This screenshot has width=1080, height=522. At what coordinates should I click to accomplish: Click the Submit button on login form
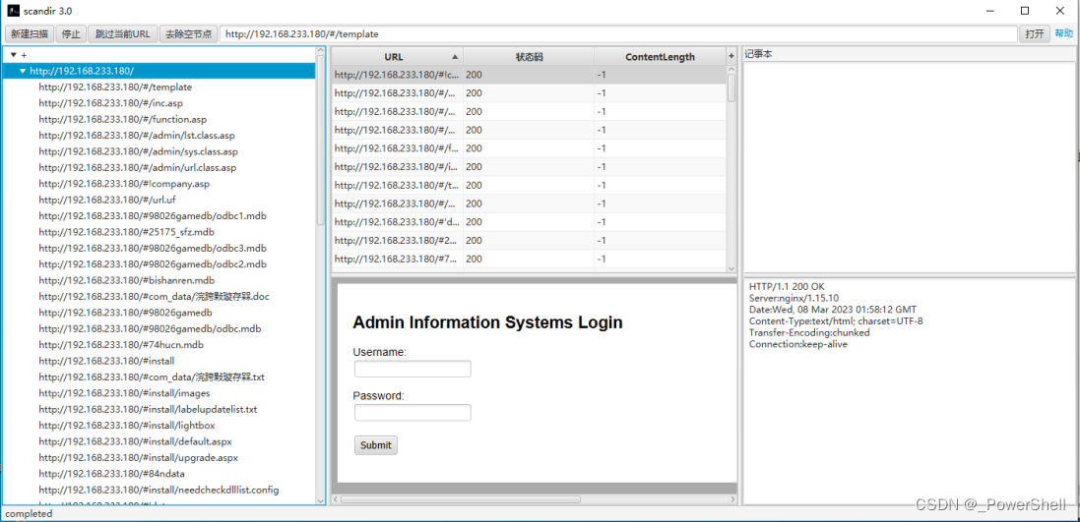tap(376, 445)
